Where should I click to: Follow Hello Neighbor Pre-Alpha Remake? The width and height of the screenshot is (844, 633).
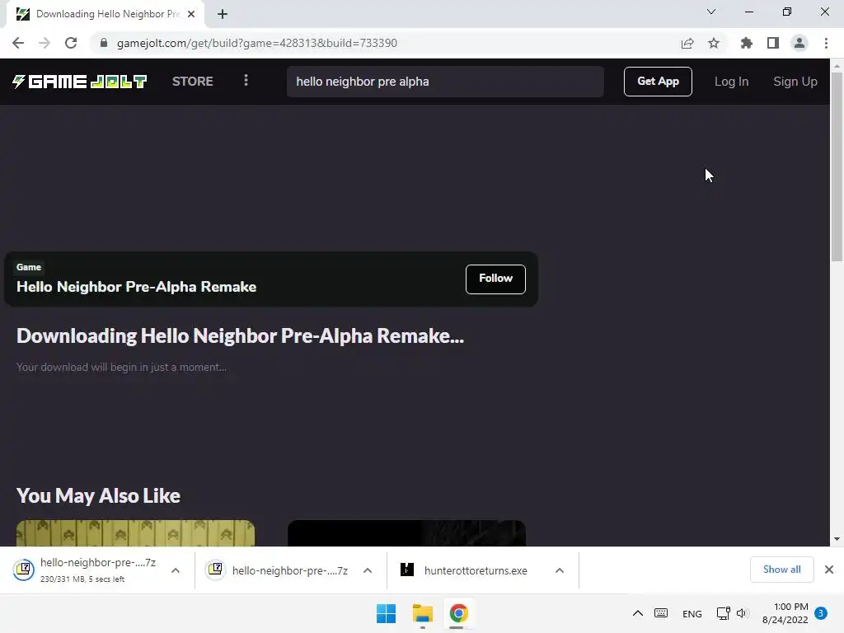pyautogui.click(x=495, y=279)
